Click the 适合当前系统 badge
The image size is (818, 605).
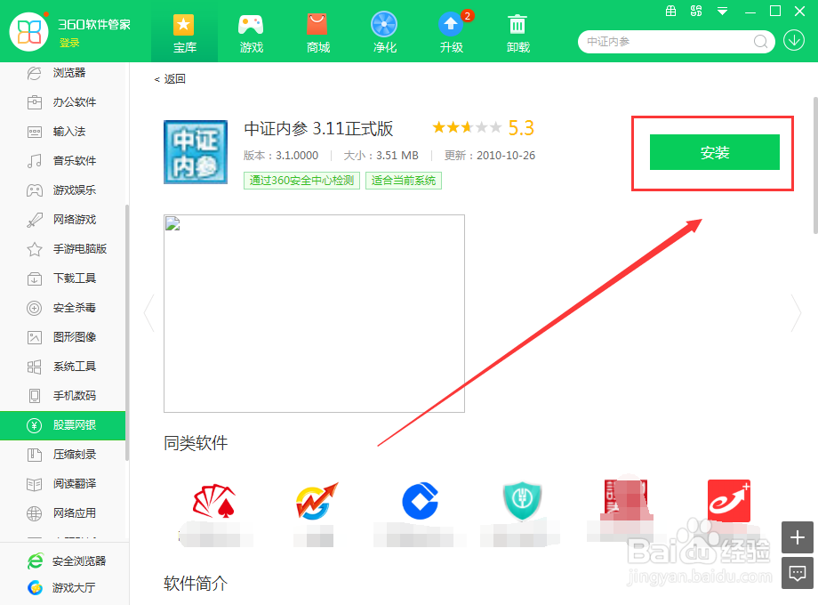point(404,181)
